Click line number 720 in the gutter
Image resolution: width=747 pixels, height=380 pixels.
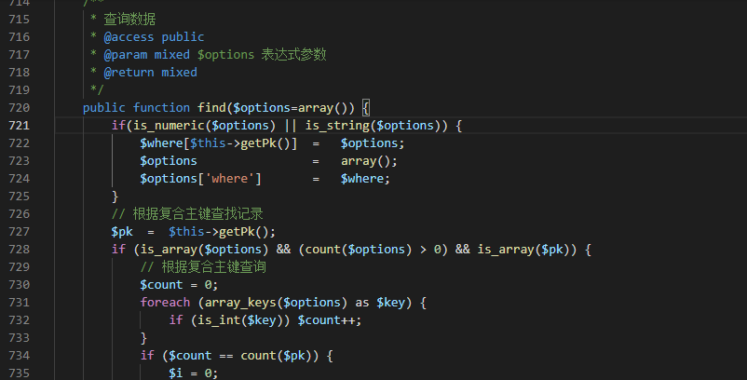pos(19,107)
